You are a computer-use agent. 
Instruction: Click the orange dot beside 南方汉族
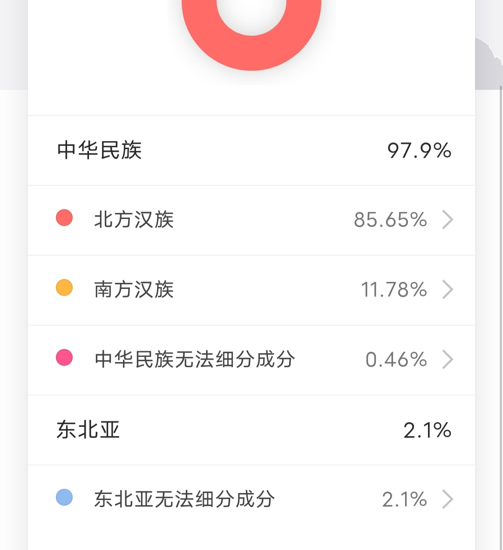(64, 288)
